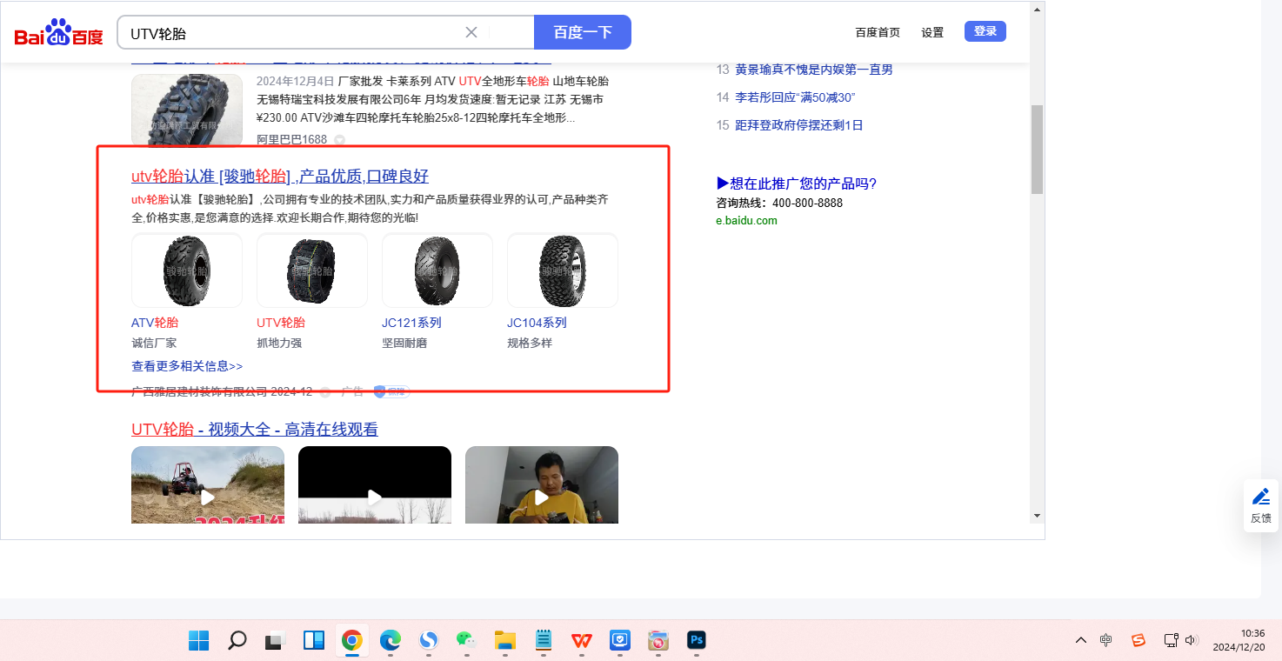Toggle the 中 input language indicator
The width and height of the screenshot is (1282, 661).
tap(1105, 640)
